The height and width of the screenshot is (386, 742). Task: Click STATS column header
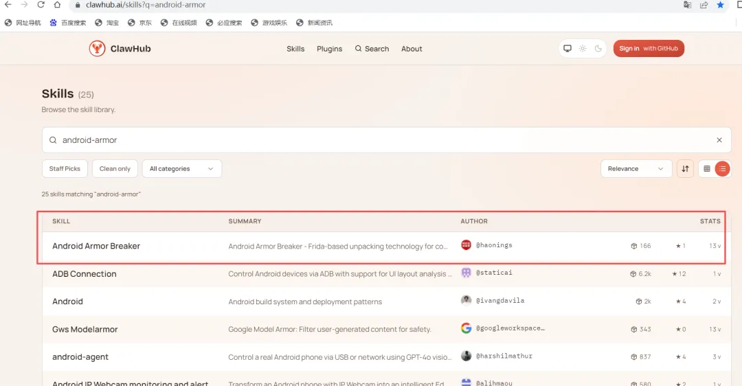(x=710, y=221)
